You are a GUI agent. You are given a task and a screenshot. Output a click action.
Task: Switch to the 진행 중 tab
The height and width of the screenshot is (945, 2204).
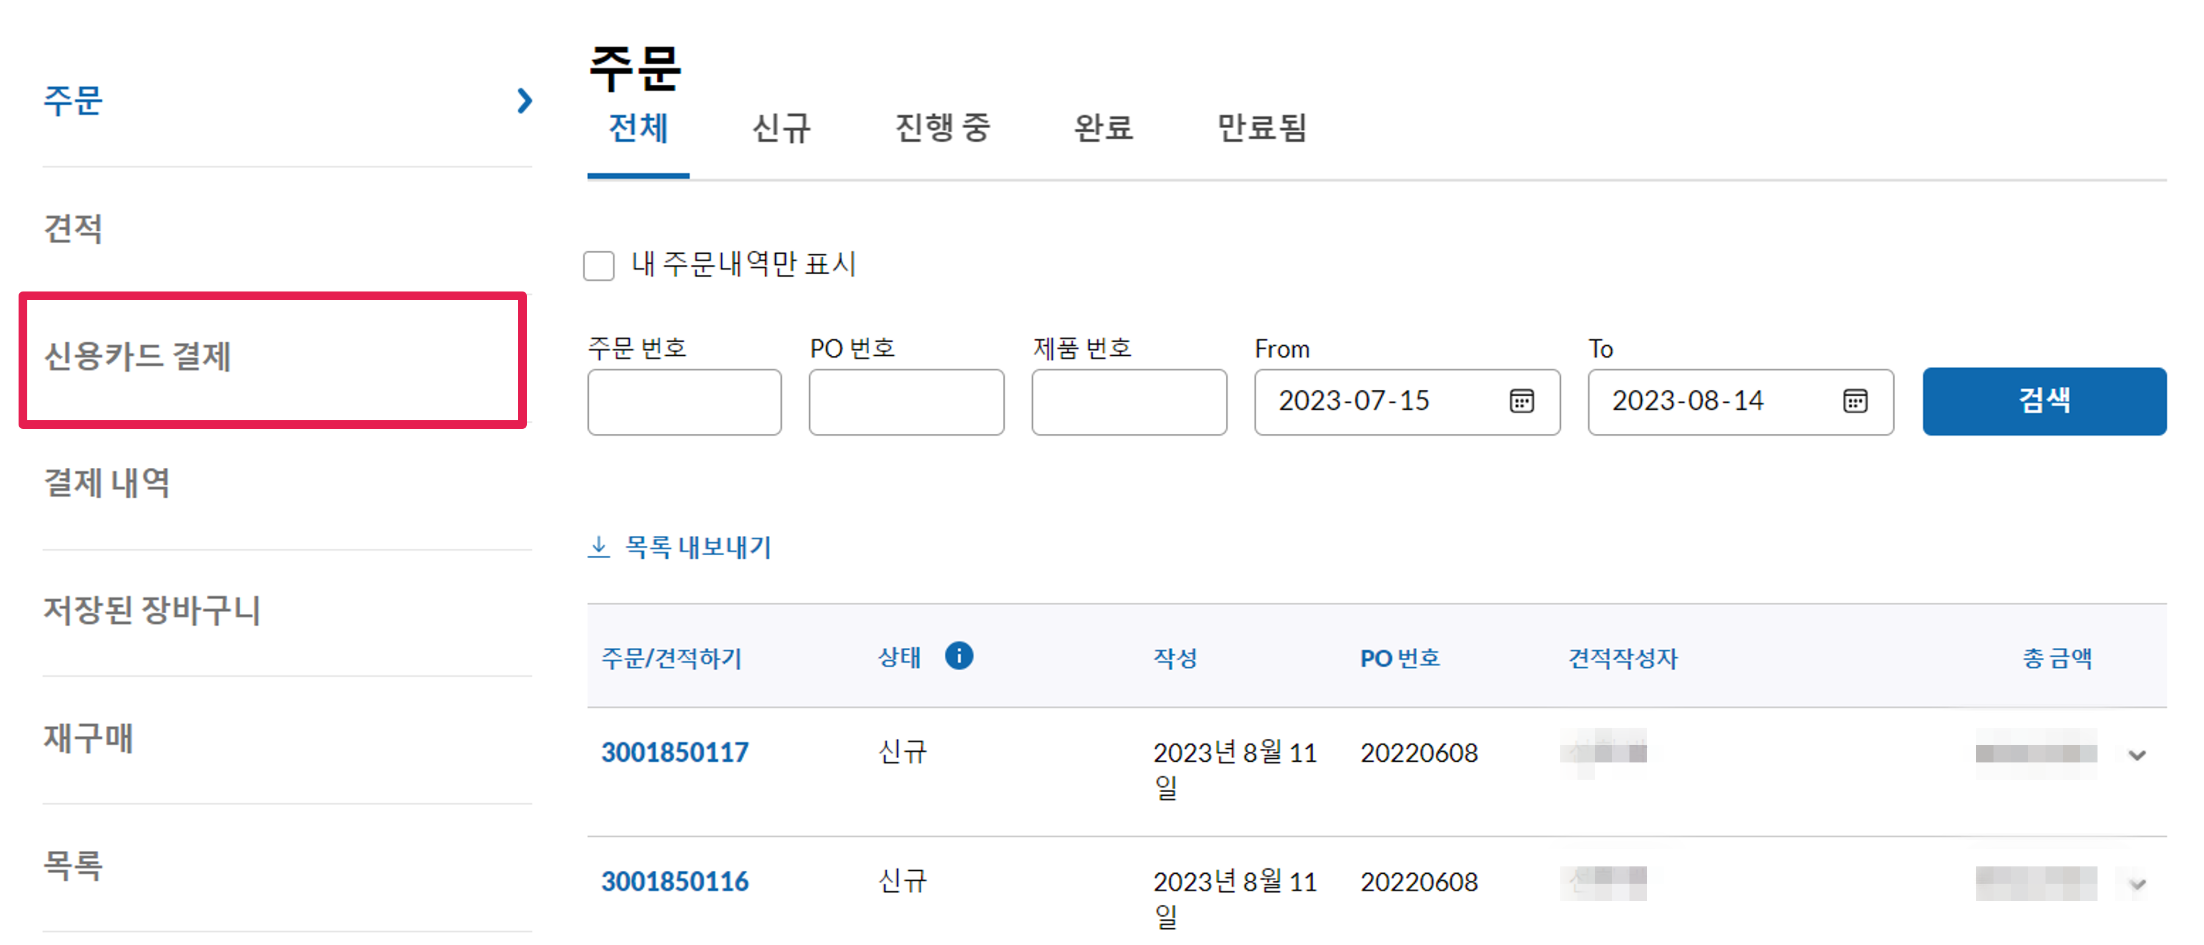[x=942, y=128]
